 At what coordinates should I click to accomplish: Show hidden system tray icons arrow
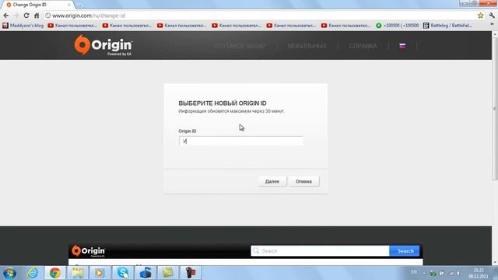point(424,273)
